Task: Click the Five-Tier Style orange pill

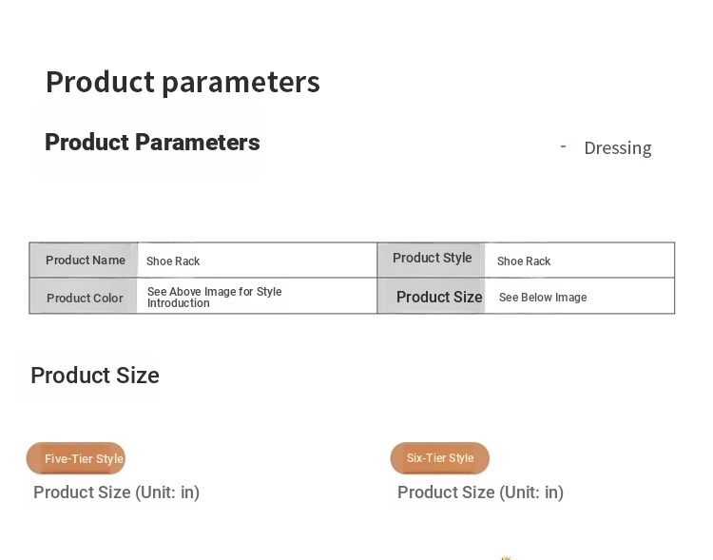Action: pyautogui.click(x=76, y=458)
